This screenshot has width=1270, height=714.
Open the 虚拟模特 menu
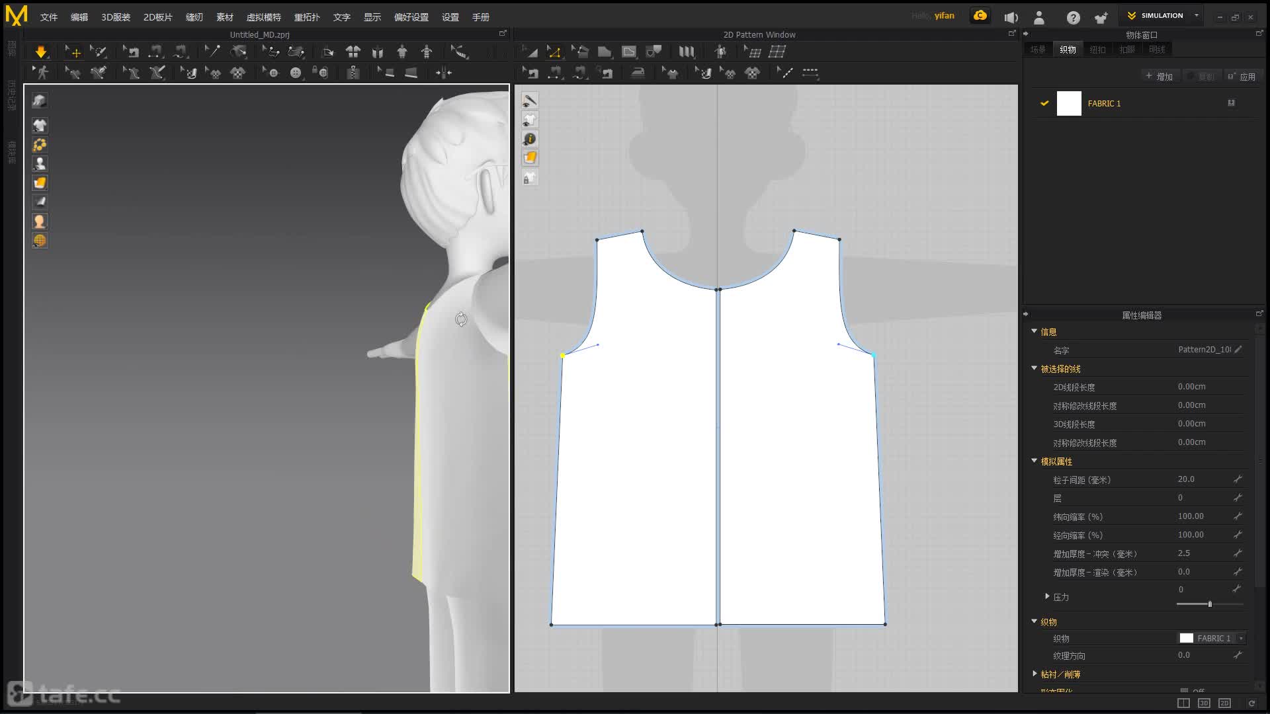coord(264,17)
